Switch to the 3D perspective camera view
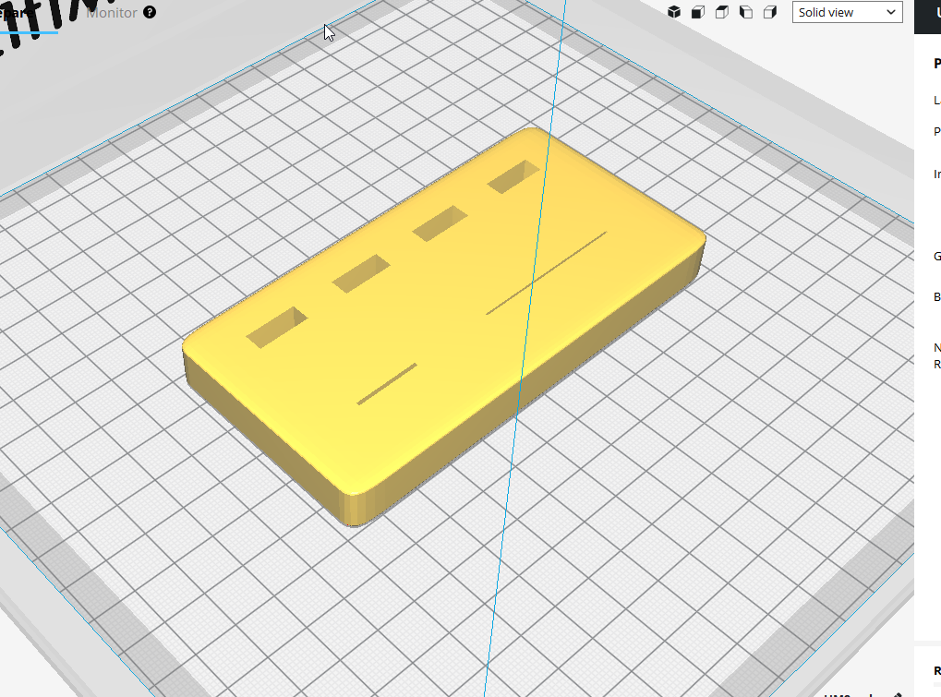Image resolution: width=941 pixels, height=697 pixels. pyautogui.click(x=674, y=12)
